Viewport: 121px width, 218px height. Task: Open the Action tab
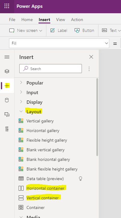77,20
